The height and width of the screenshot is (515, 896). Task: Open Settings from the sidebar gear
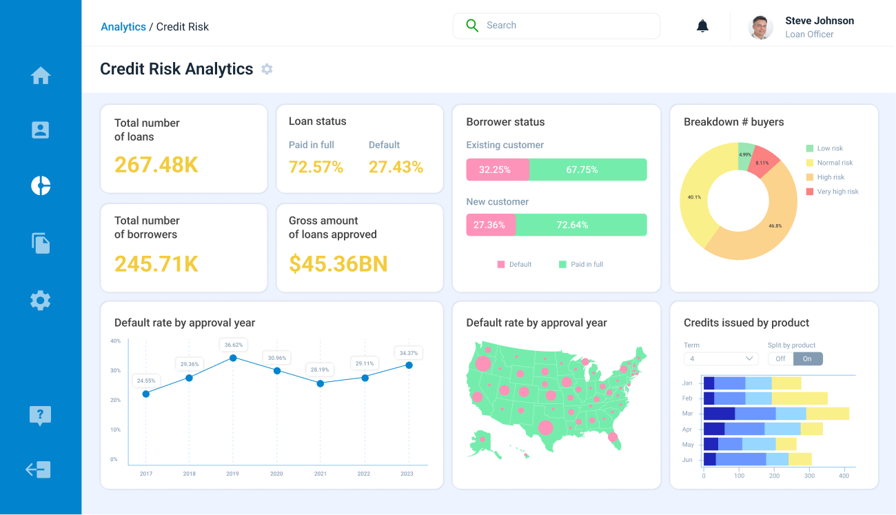click(x=41, y=300)
